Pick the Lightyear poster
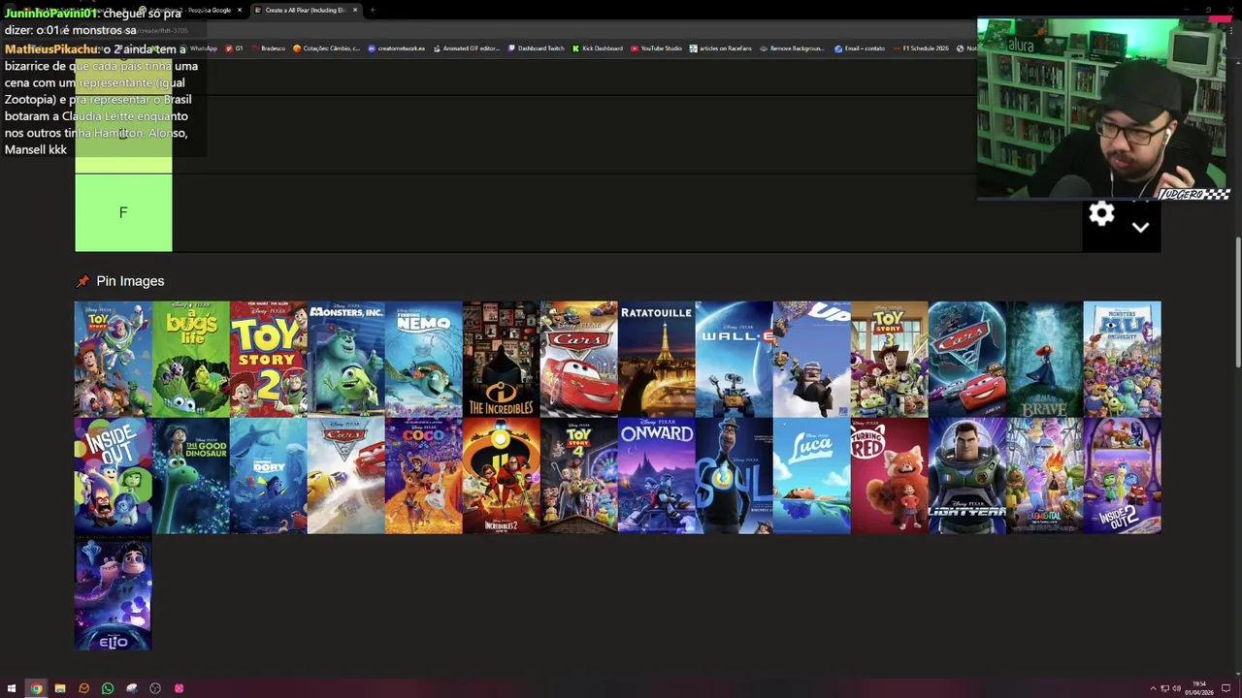The image size is (1242, 698). point(967,476)
